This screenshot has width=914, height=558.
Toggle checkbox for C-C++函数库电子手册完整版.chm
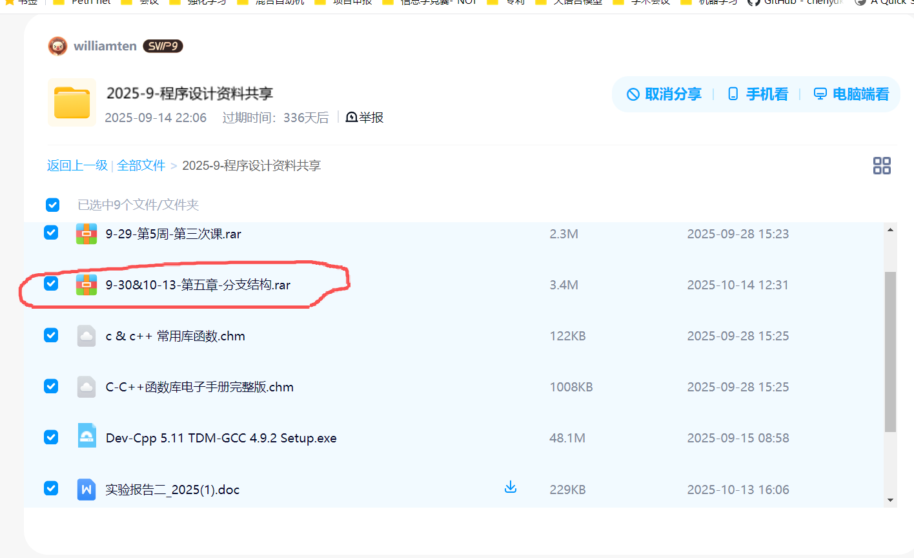coord(51,386)
